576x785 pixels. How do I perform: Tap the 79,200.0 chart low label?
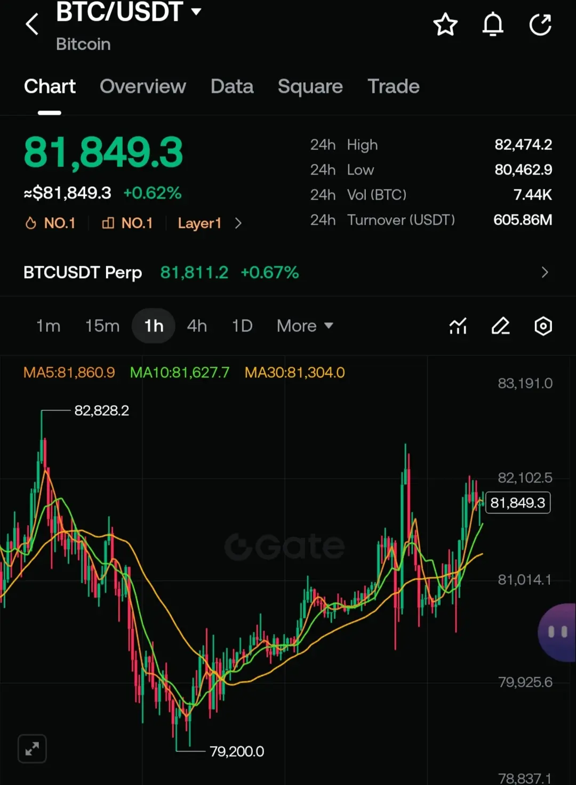coord(237,751)
